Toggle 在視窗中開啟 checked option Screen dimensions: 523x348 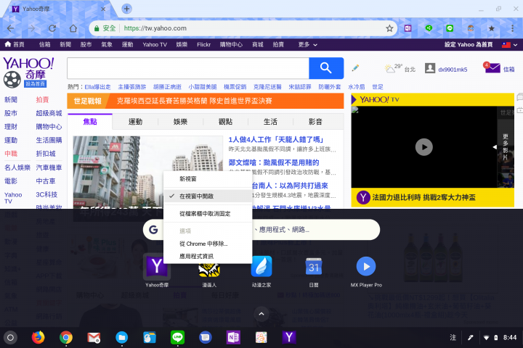point(208,196)
